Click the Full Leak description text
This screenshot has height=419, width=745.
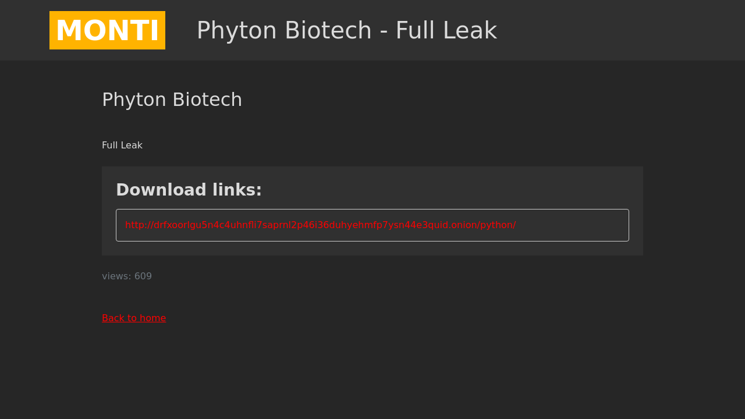click(x=122, y=145)
